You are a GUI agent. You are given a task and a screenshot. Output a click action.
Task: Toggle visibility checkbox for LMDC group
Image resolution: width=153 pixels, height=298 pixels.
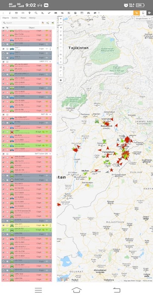3,62
